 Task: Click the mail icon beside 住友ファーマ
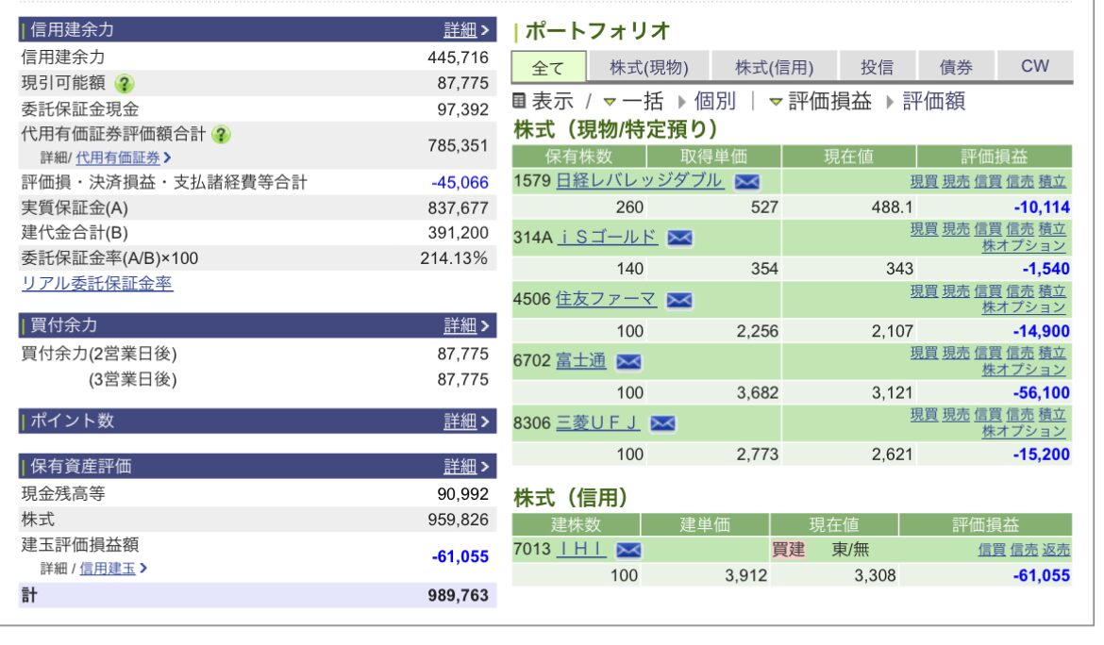(x=678, y=300)
